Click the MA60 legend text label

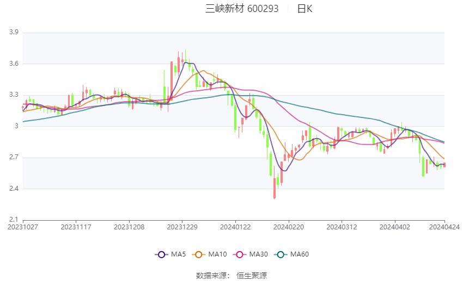(300, 254)
